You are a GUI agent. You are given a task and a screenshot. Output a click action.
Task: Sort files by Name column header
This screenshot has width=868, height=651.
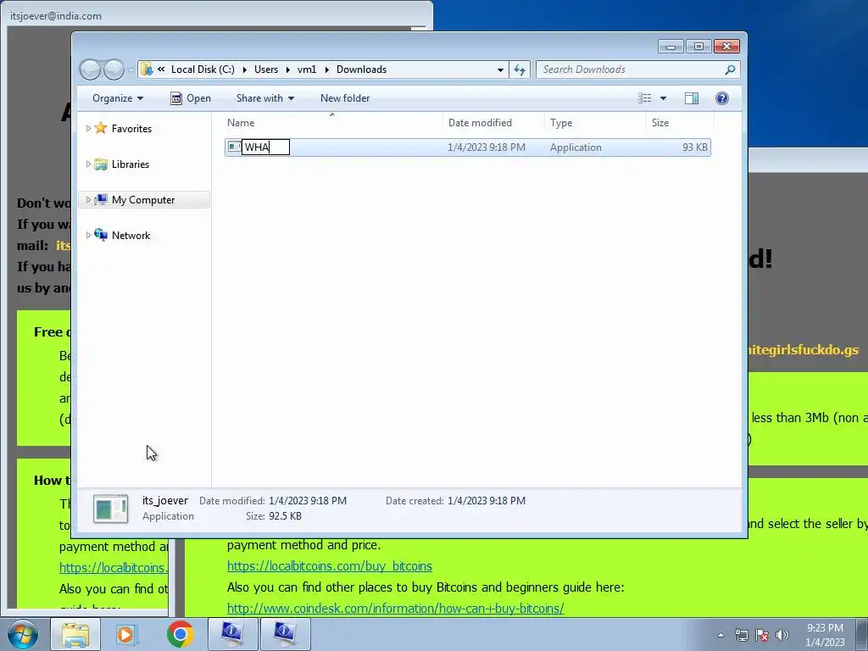(x=332, y=123)
